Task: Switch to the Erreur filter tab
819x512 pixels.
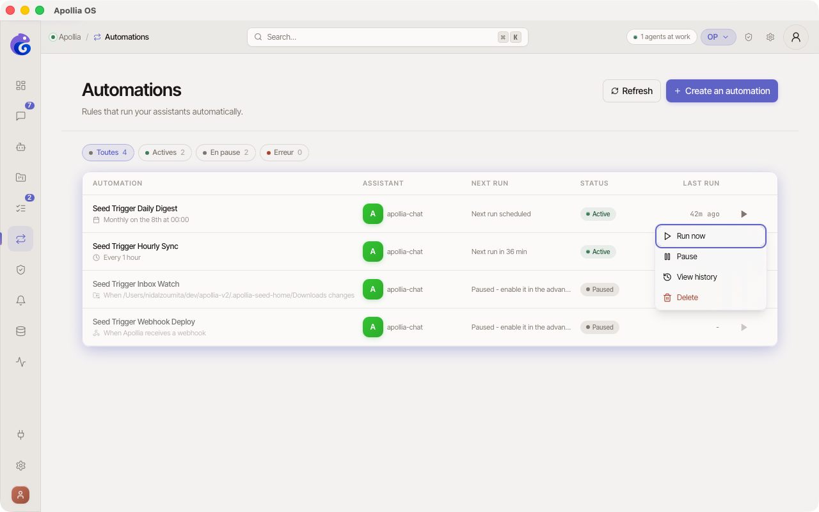Action: pos(285,152)
